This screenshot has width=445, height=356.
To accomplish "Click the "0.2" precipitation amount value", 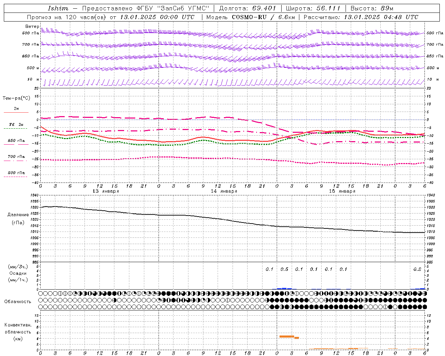I will pyautogui.click(x=417, y=269).
